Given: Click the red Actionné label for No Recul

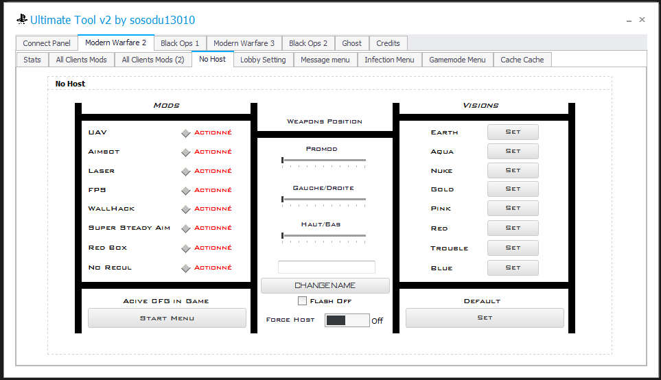Looking at the screenshot, I should click(x=213, y=268).
